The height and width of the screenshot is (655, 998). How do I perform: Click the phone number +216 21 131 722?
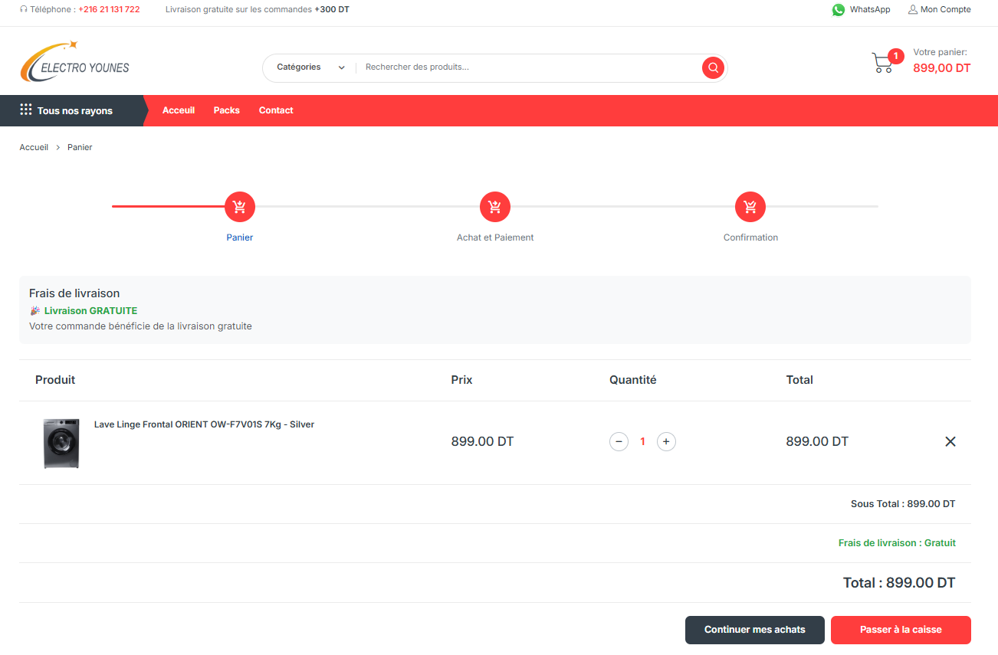(109, 10)
